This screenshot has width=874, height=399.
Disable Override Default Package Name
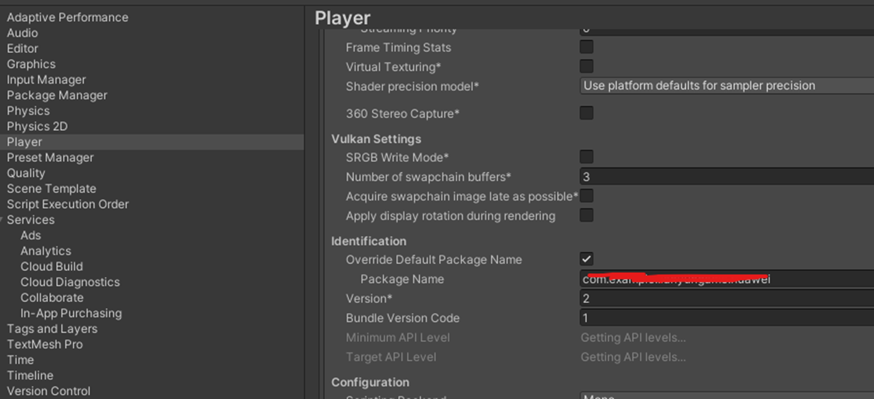[585, 259]
